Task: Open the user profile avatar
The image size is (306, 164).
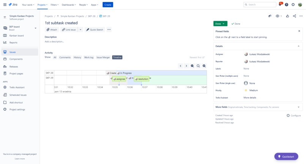Action: tap(300, 5)
